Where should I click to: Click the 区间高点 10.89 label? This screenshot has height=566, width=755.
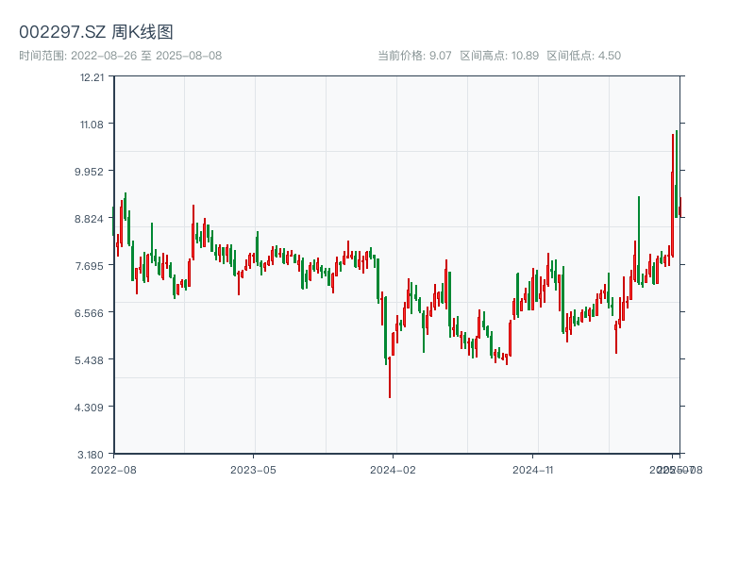(x=499, y=56)
